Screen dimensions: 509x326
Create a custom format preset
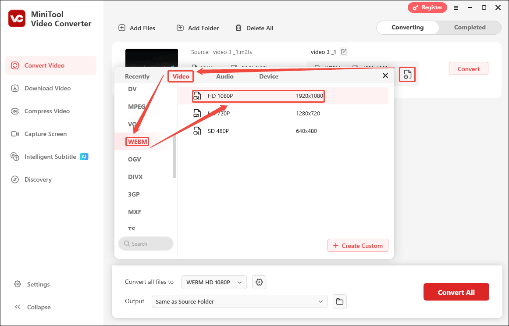[358, 245]
